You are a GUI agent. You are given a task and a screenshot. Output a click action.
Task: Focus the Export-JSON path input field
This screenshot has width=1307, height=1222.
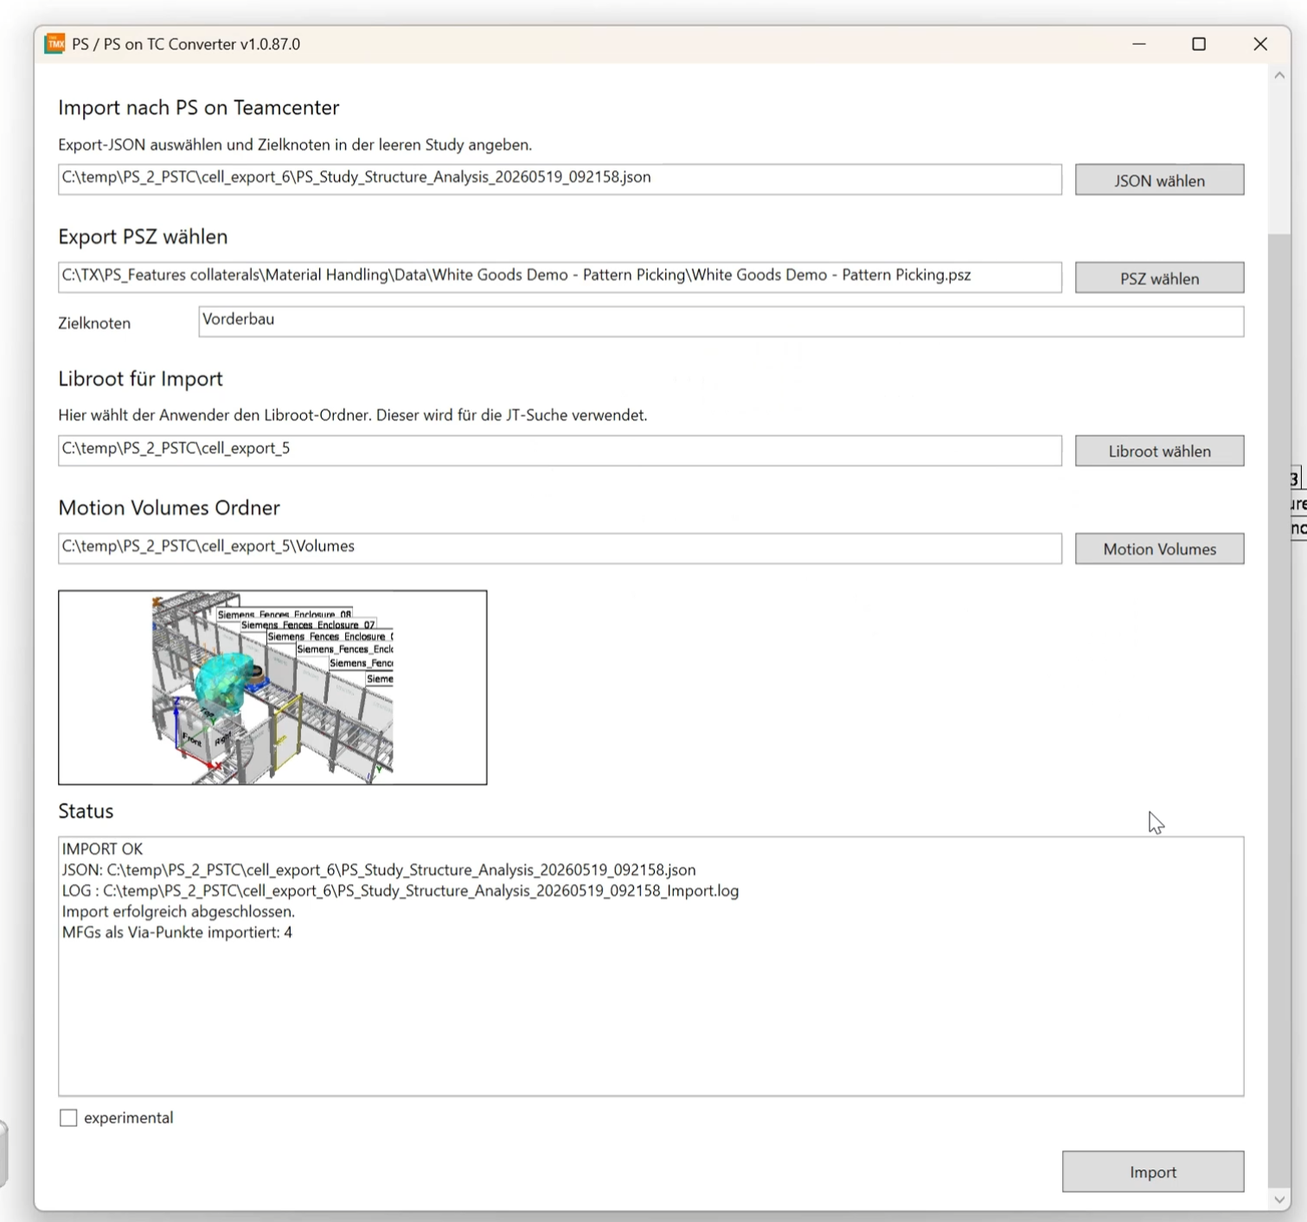(x=560, y=179)
